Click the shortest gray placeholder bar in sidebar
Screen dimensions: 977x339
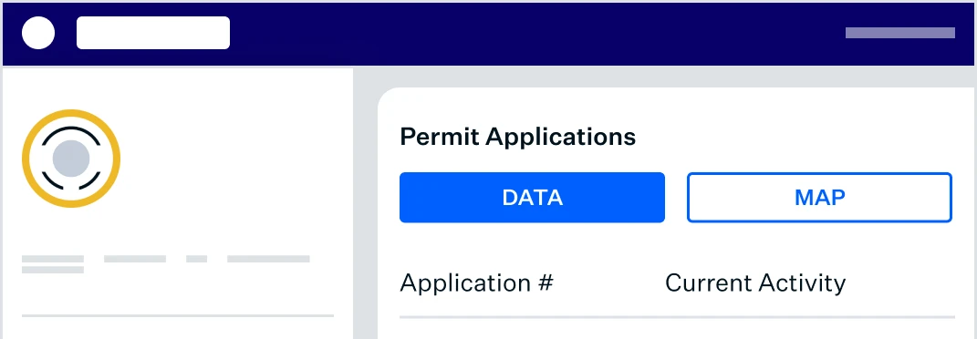click(197, 259)
